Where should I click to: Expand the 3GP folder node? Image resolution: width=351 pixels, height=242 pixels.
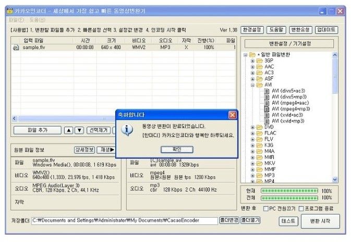pyautogui.click(x=252, y=61)
